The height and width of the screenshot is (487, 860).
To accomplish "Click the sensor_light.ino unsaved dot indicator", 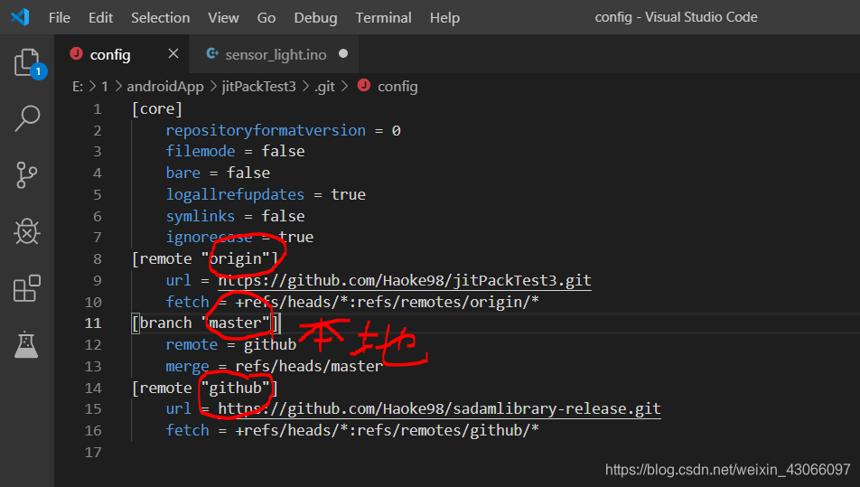I will (343, 53).
